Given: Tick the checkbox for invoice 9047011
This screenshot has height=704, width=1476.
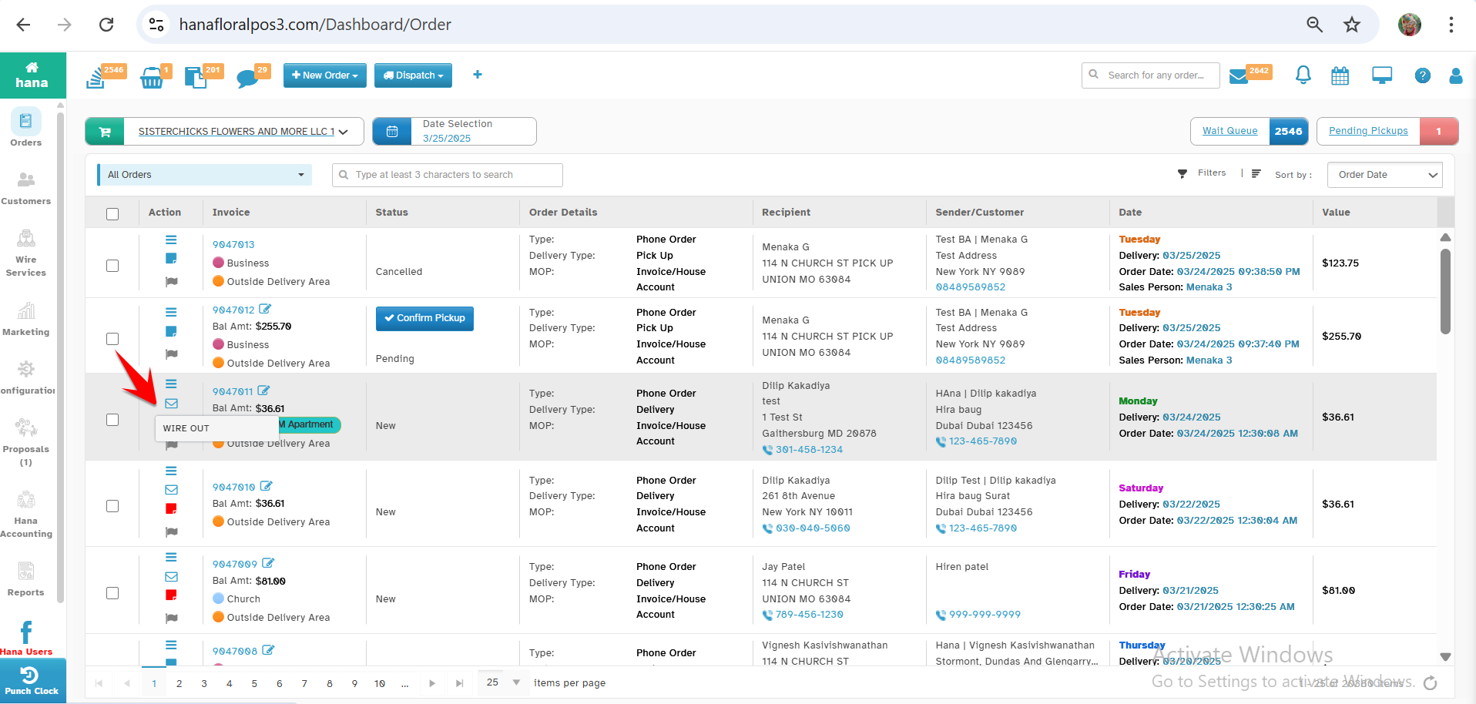Looking at the screenshot, I should coord(112,420).
